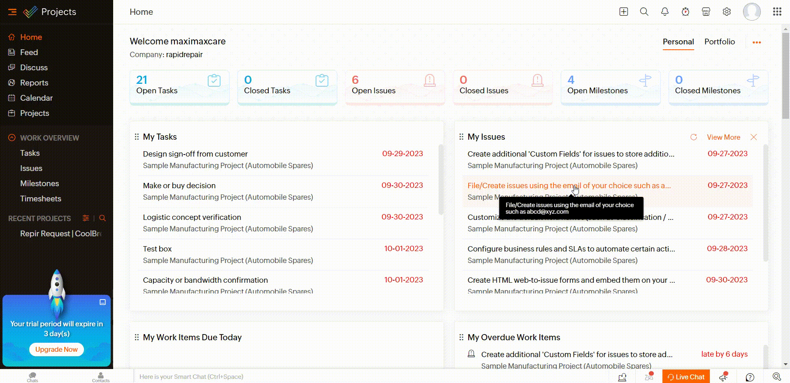The width and height of the screenshot is (790, 383).
Task: Click the timer stopwatch icon
Action: coord(685,12)
